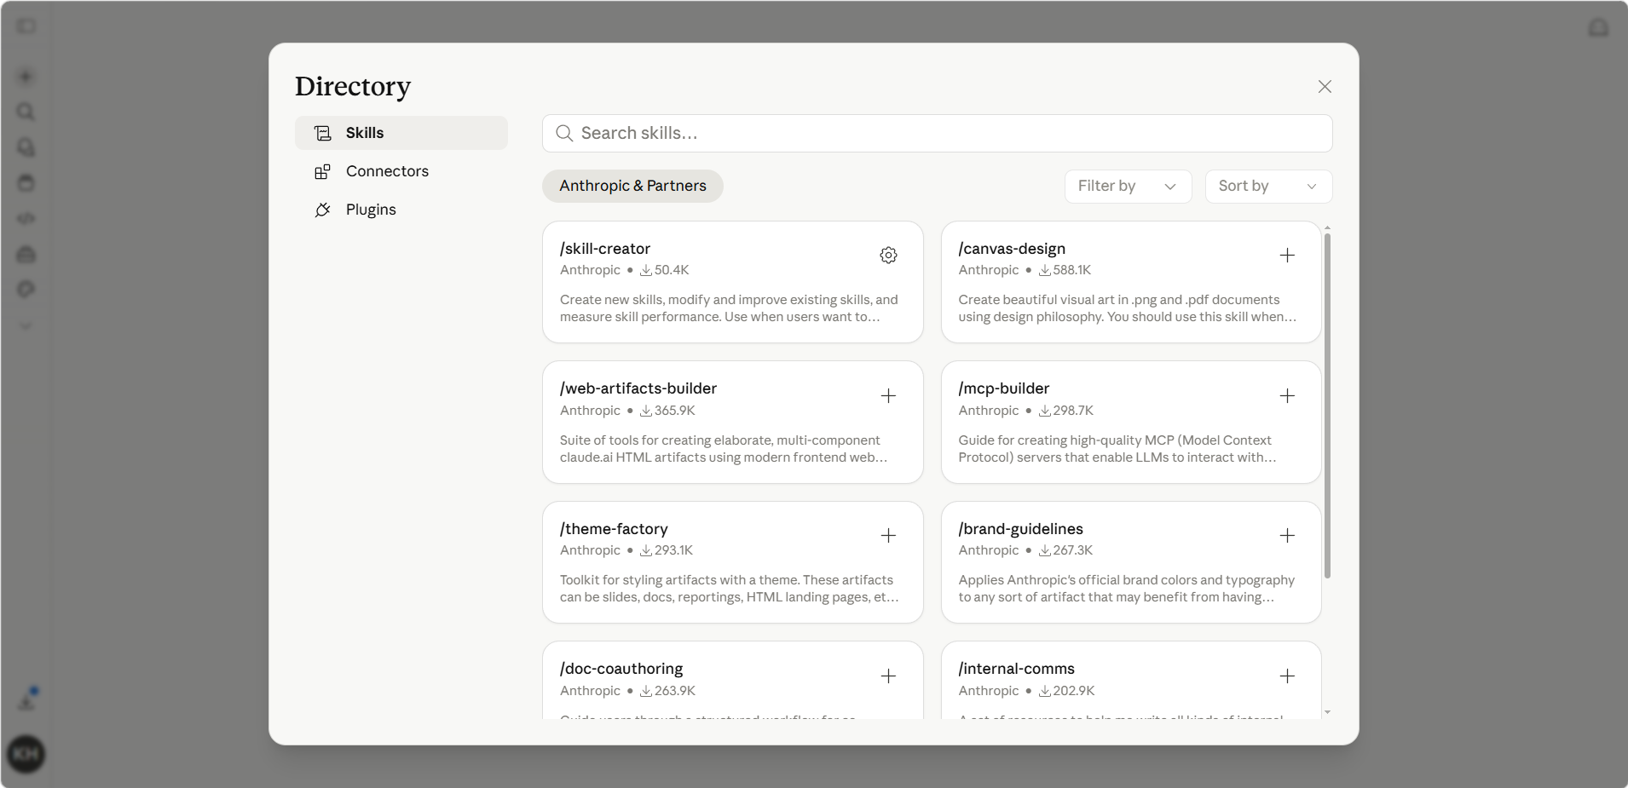Screen dimensions: 1628x788
Task: Click description "Applies Anthropic's official brand colors…"
Action: (x=1126, y=589)
